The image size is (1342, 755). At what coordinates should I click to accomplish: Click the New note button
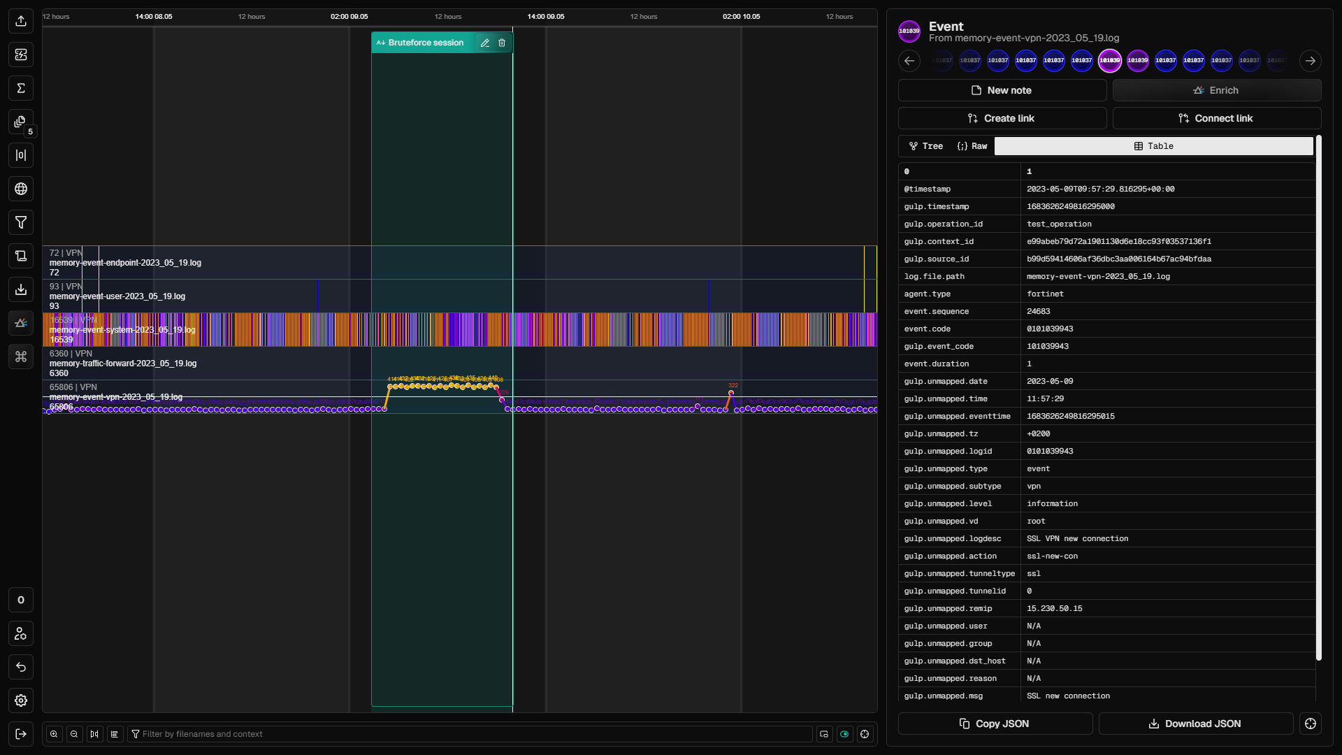1002,90
